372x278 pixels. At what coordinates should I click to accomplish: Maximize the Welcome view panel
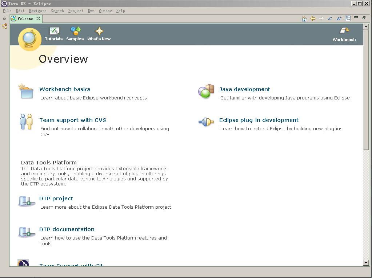click(364, 18)
